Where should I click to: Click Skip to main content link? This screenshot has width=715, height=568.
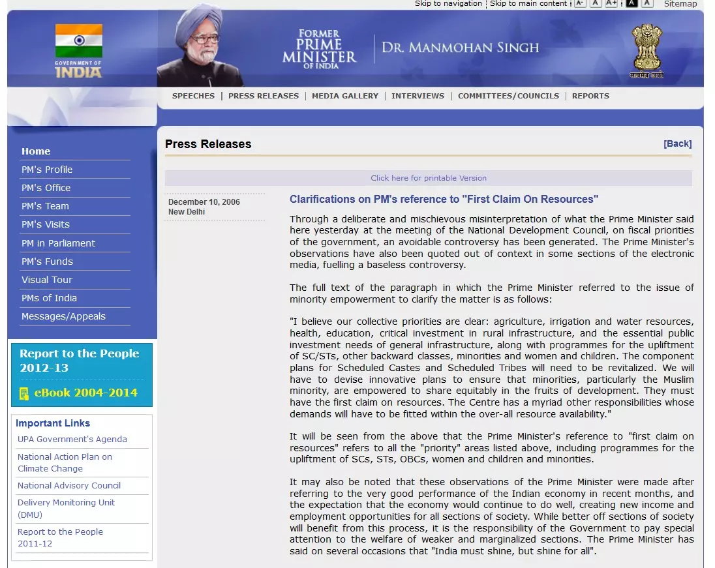(x=528, y=4)
